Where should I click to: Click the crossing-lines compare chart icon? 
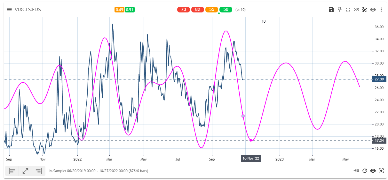pos(356,10)
